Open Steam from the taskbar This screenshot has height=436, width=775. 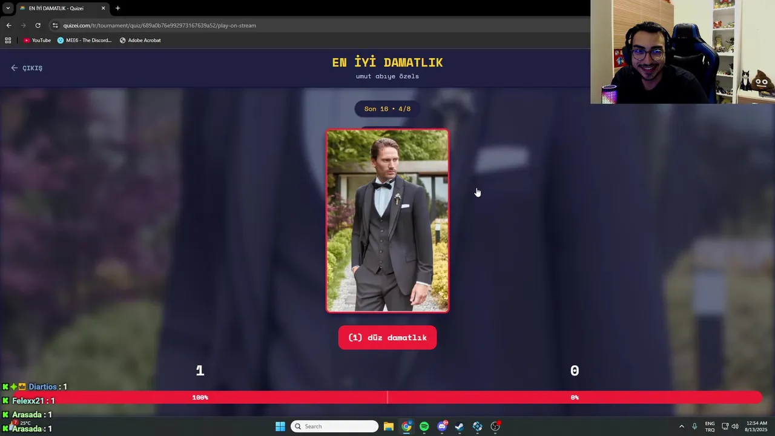pos(460,426)
